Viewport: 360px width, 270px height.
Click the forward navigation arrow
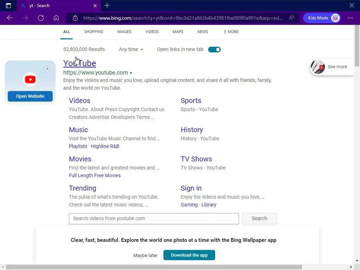pos(25,18)
